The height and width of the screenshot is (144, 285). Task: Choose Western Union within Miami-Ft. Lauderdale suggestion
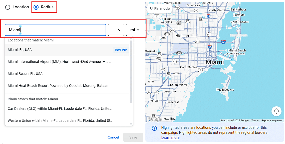click(x=67, y=121)
